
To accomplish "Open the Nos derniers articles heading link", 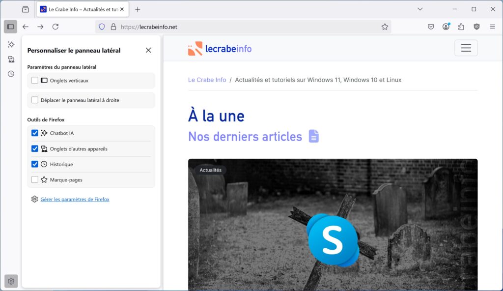I will point(245,137).
